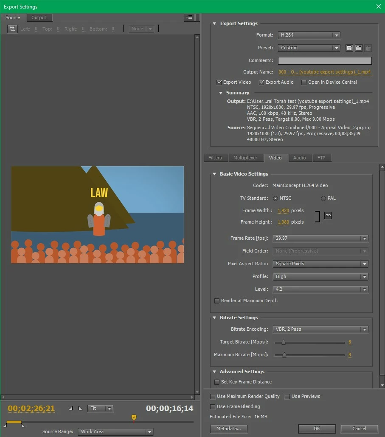
Task: Collapse the Advanced Settings section
Action: coord(214,372)
